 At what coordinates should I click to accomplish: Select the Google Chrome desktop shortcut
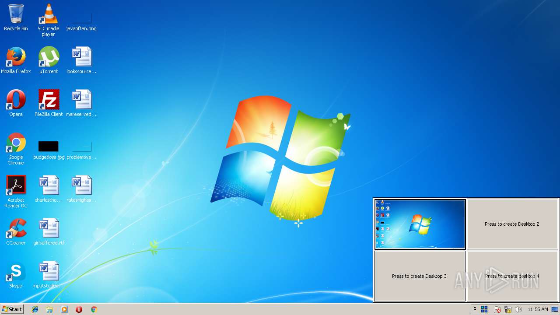[16, 149]
